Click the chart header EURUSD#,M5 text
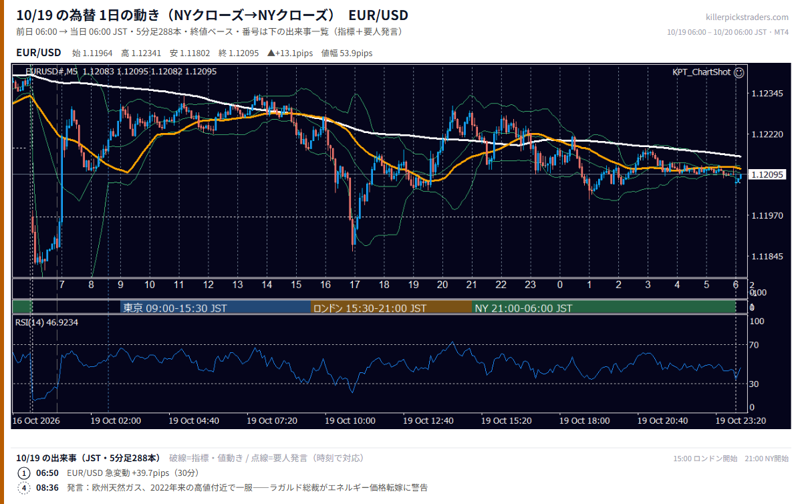Viewport: 802px width, 504px height. pos(51,72)
